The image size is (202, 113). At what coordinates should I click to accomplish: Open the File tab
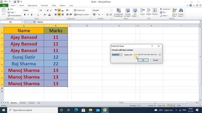(x=4, y=5)
